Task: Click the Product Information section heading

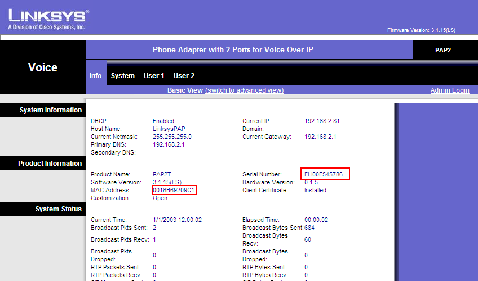Action: pyautogui.click(x=50, y=164)
